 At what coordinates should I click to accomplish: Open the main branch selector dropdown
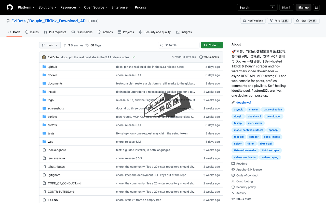pos(50,45)
